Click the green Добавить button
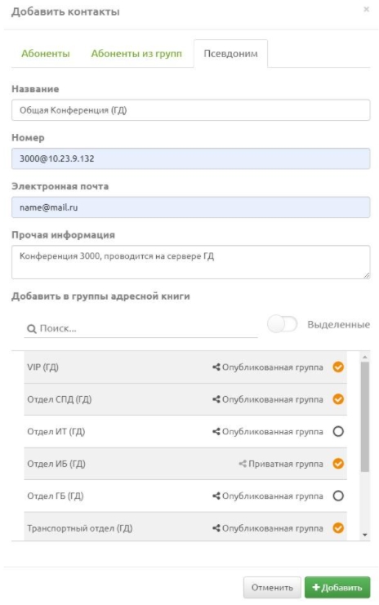This screenshot has height=605, width=379. [x=337, y=587]
